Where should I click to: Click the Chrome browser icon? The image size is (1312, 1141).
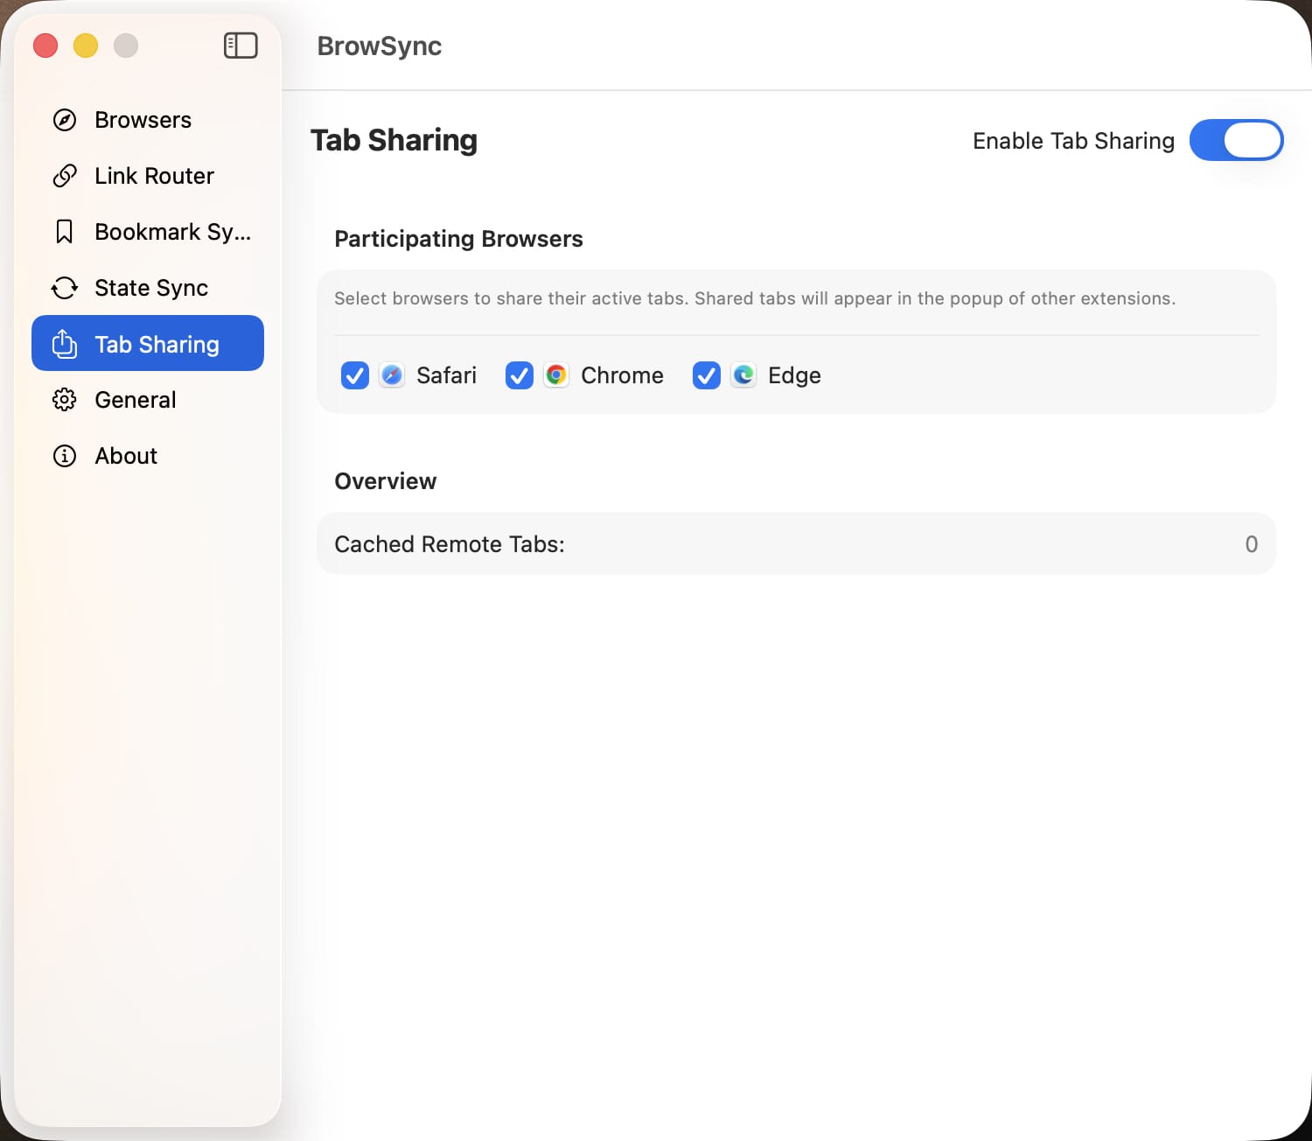click(556, 375)
